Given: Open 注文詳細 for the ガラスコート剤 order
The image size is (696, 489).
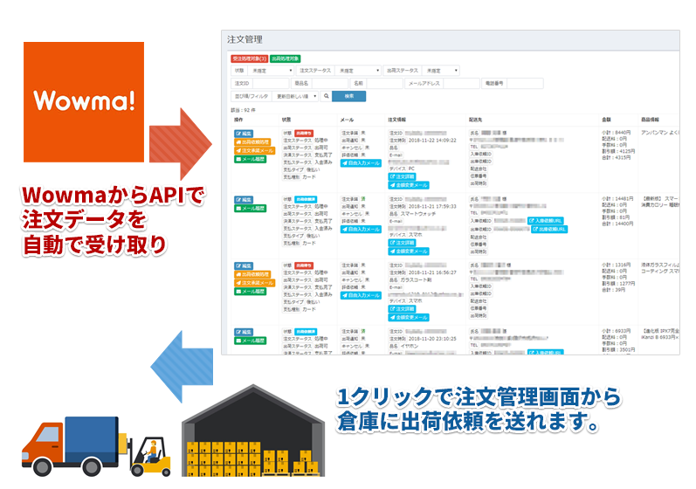Looking at the screenshot, I should [x=402, y=309].
